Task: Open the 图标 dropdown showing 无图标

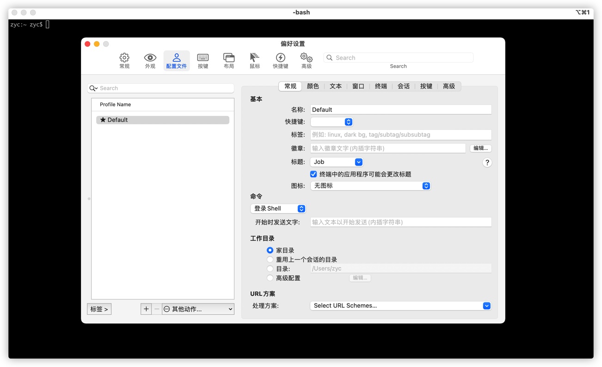Action: pyautogui.click(x=370, y=186)
